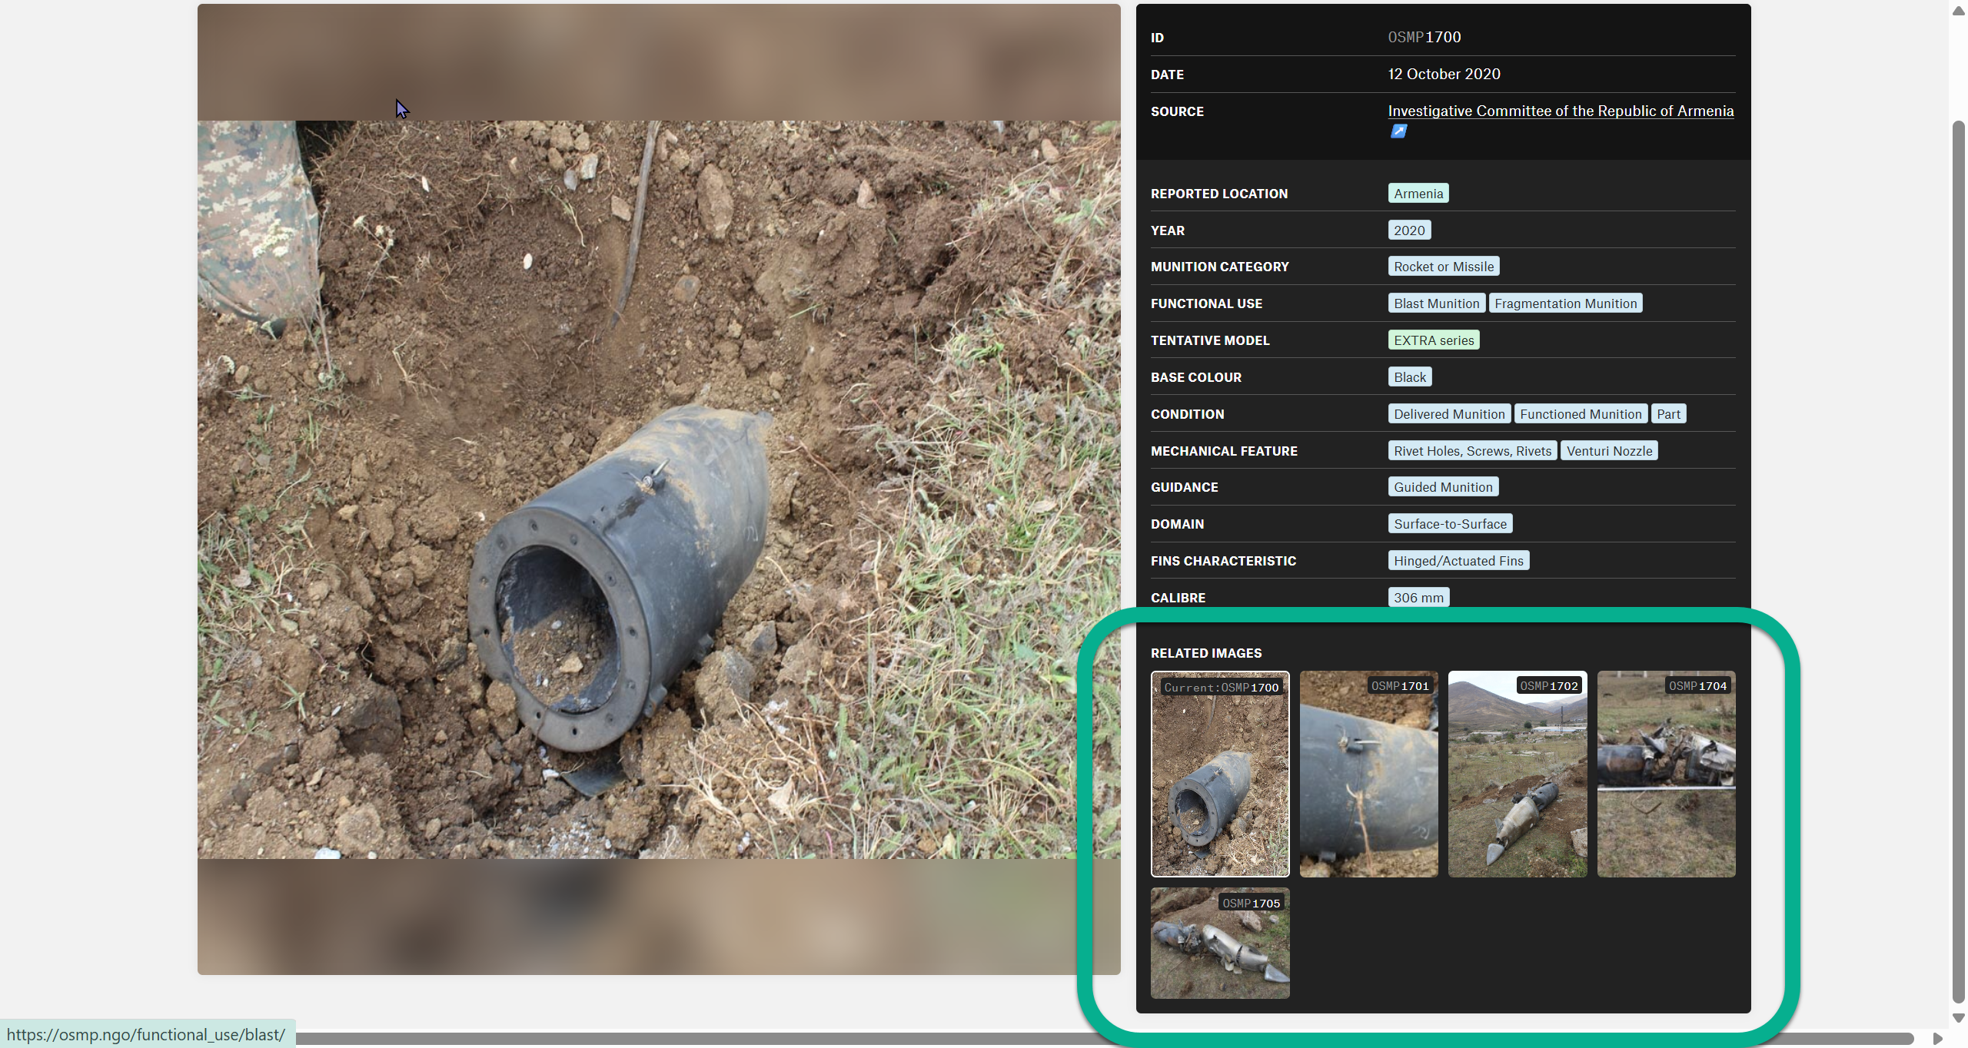Click the Black base colour tag
Screen dimensions: 1968x1048
pos(1409,377)
